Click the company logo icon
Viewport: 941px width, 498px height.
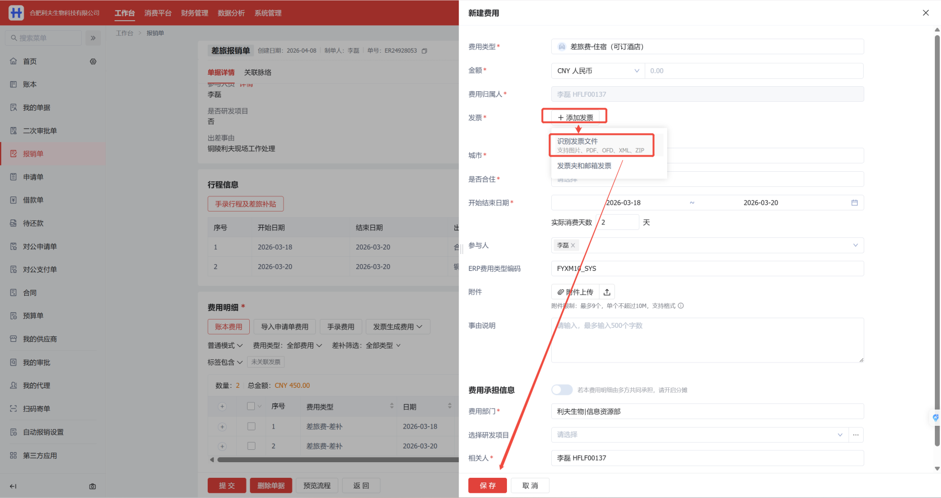[16, 12]
